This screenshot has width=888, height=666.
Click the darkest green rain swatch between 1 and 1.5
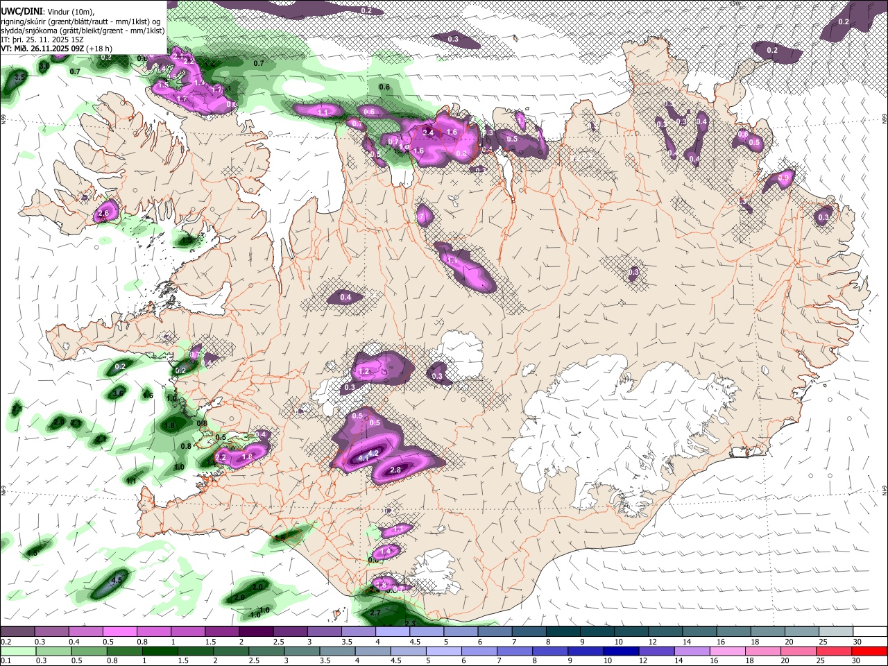point(159,651)
